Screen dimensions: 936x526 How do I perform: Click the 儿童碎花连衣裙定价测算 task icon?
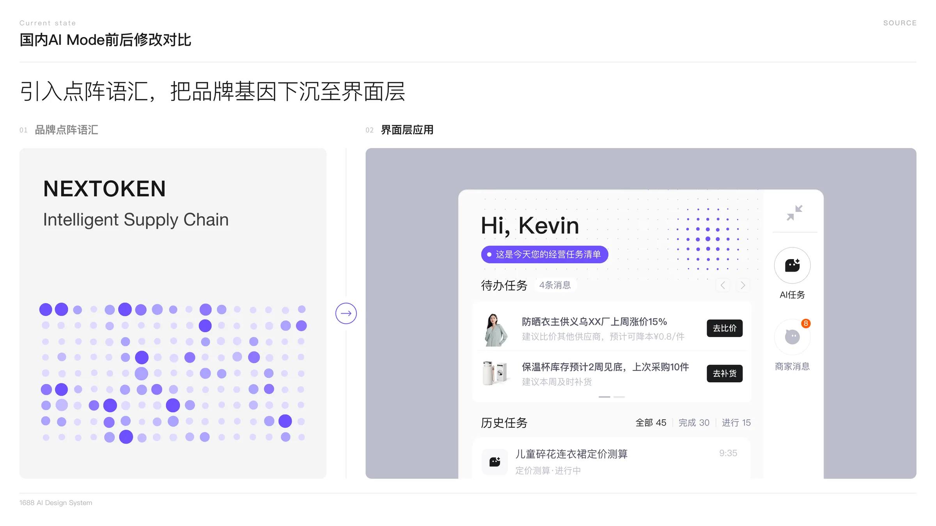point(495,462)
